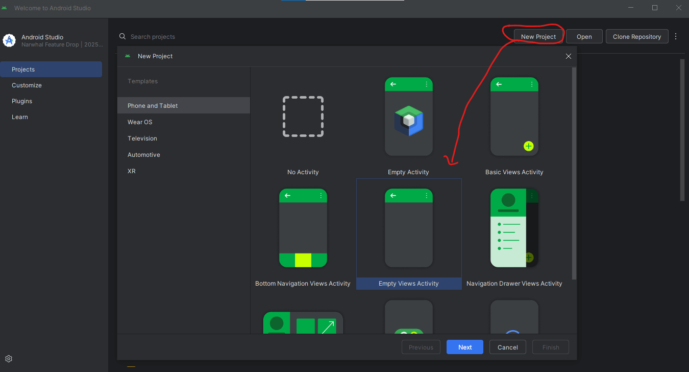This screenshot has height=372, width=689.
Task: Select the Empty Views Activity template
Action: tap(408, 228)
